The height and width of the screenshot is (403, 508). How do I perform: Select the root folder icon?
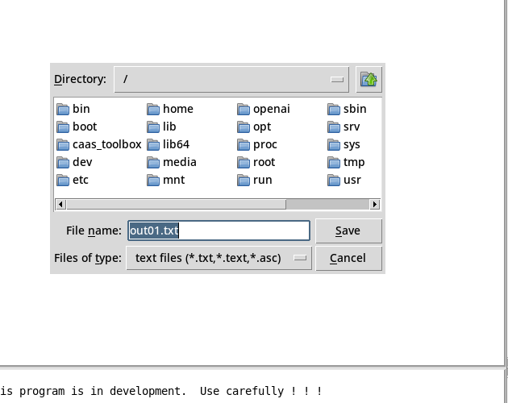pos(244,163)
